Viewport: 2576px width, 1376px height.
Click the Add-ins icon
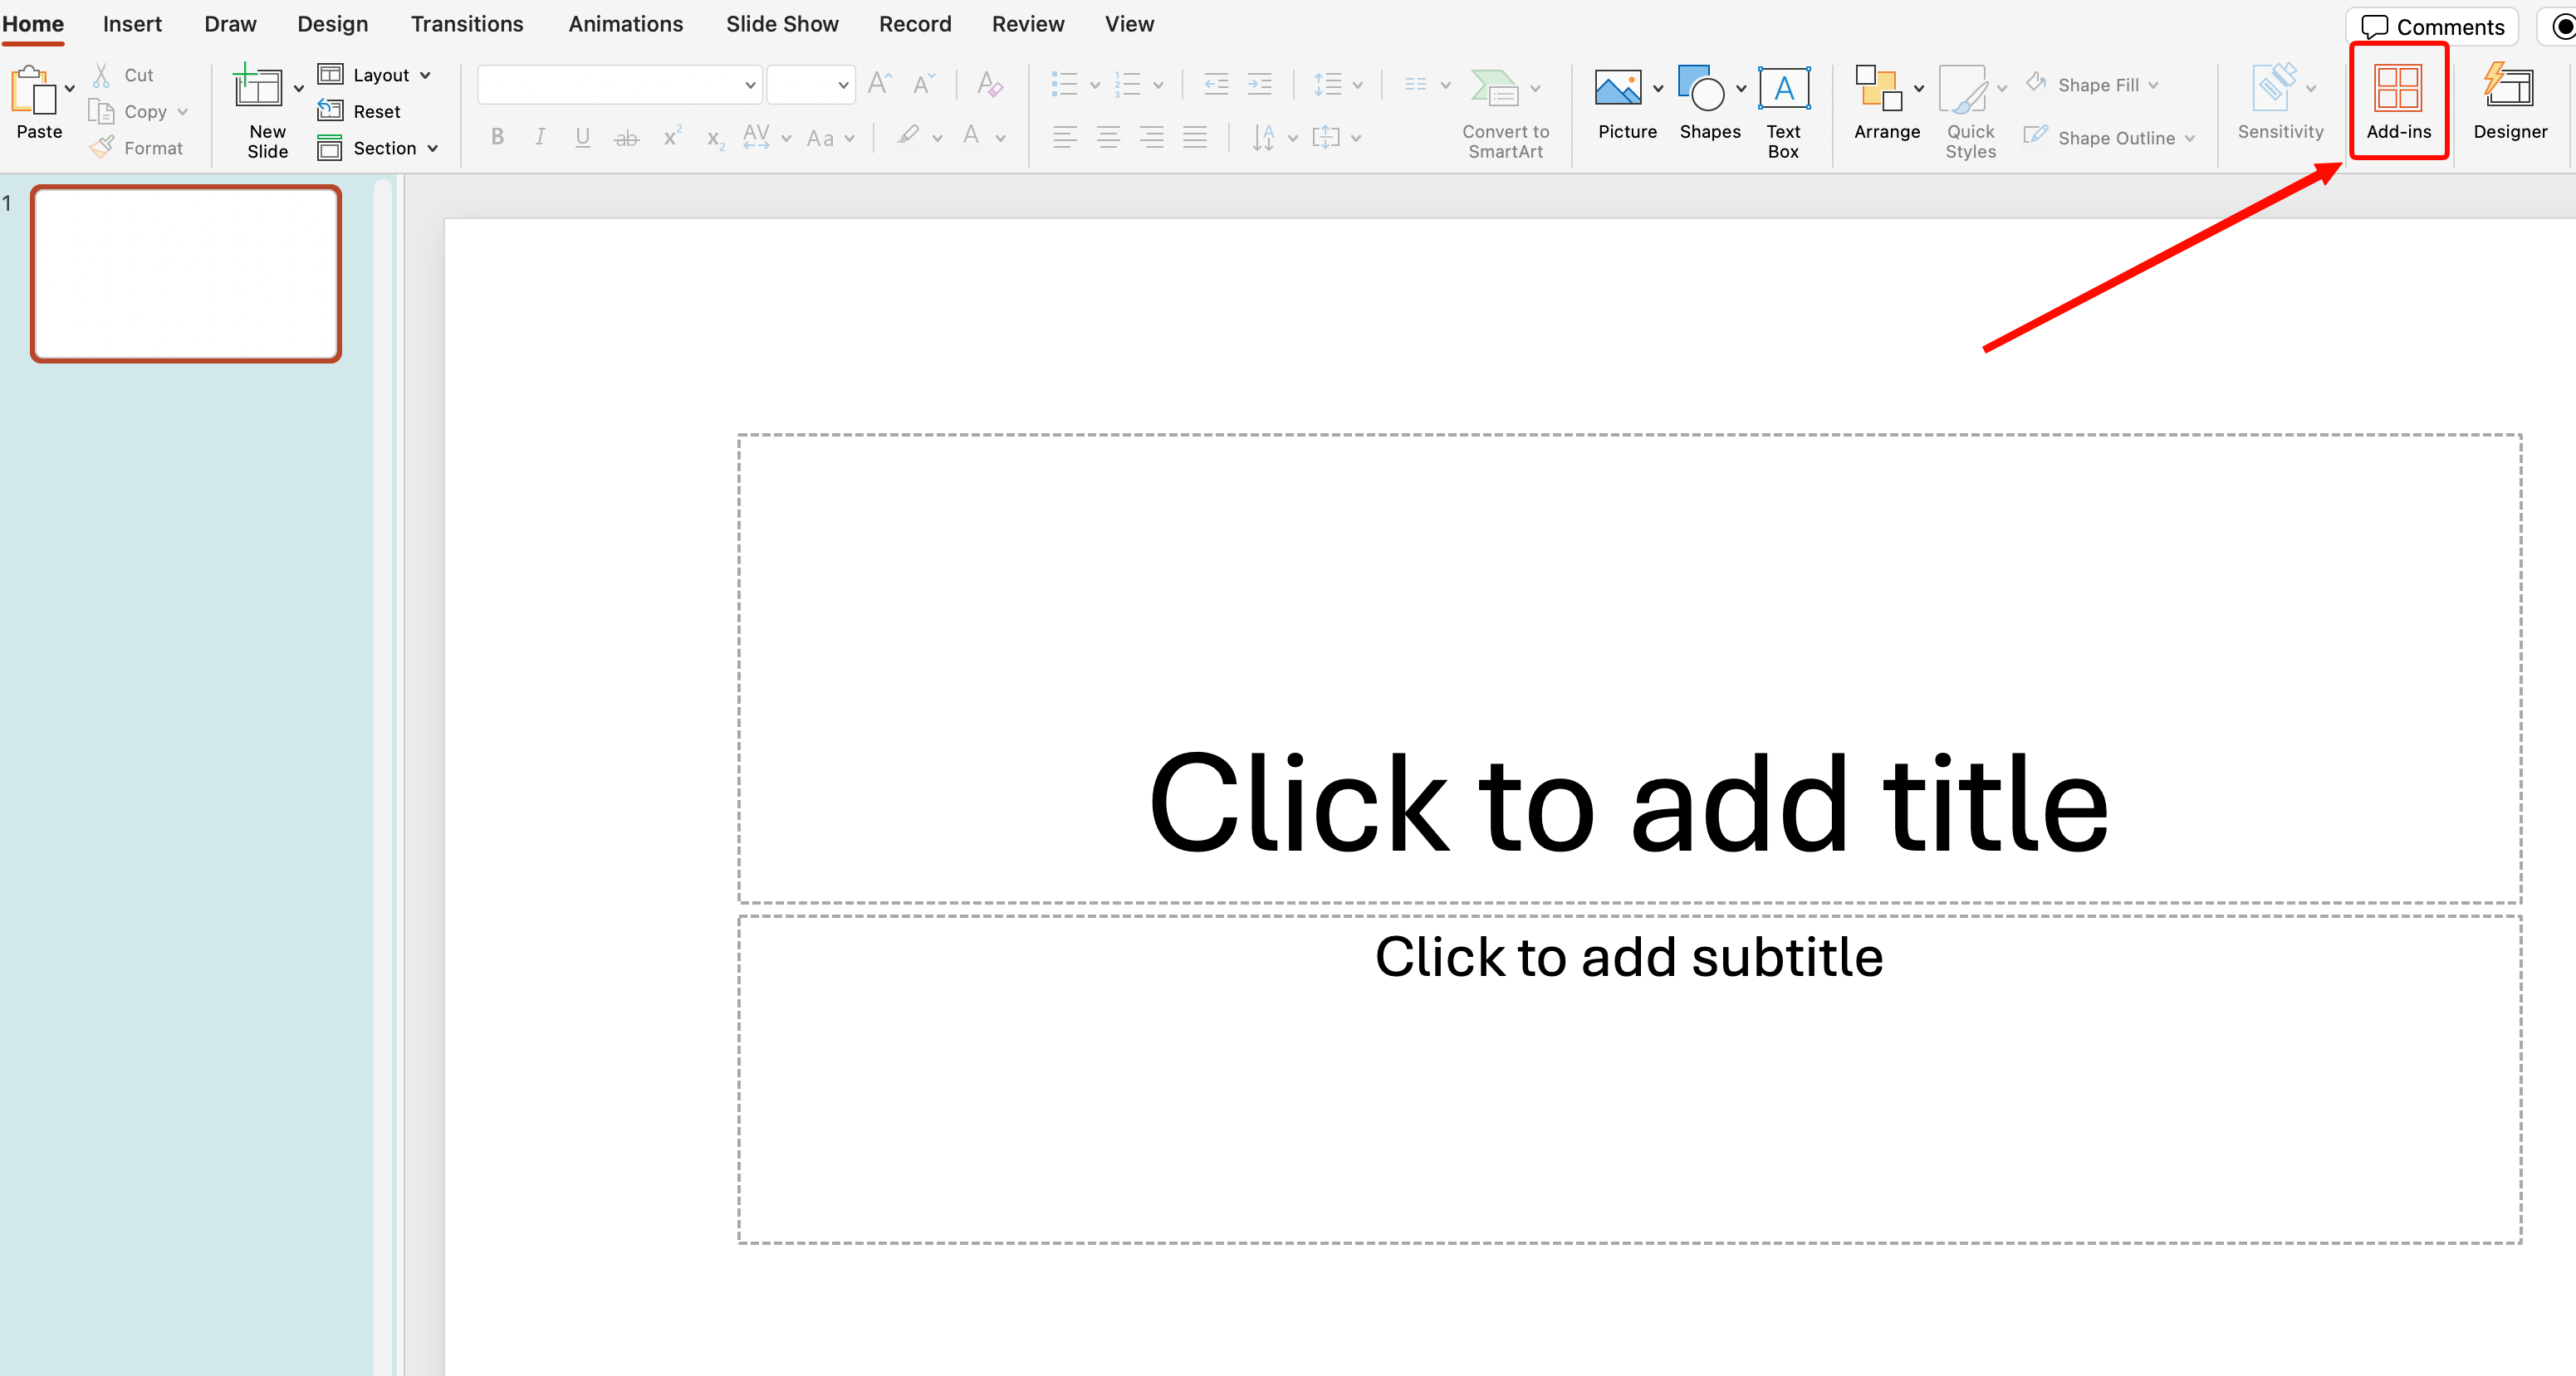[2397, 89]
